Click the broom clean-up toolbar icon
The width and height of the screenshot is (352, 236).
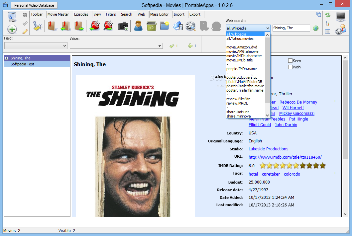pos(38,26)
